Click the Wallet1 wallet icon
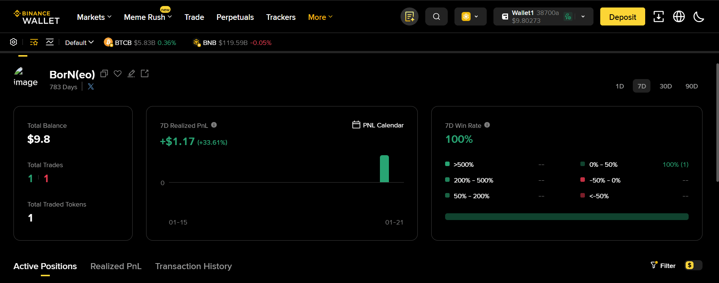The image size is (719, 283). 505,16
